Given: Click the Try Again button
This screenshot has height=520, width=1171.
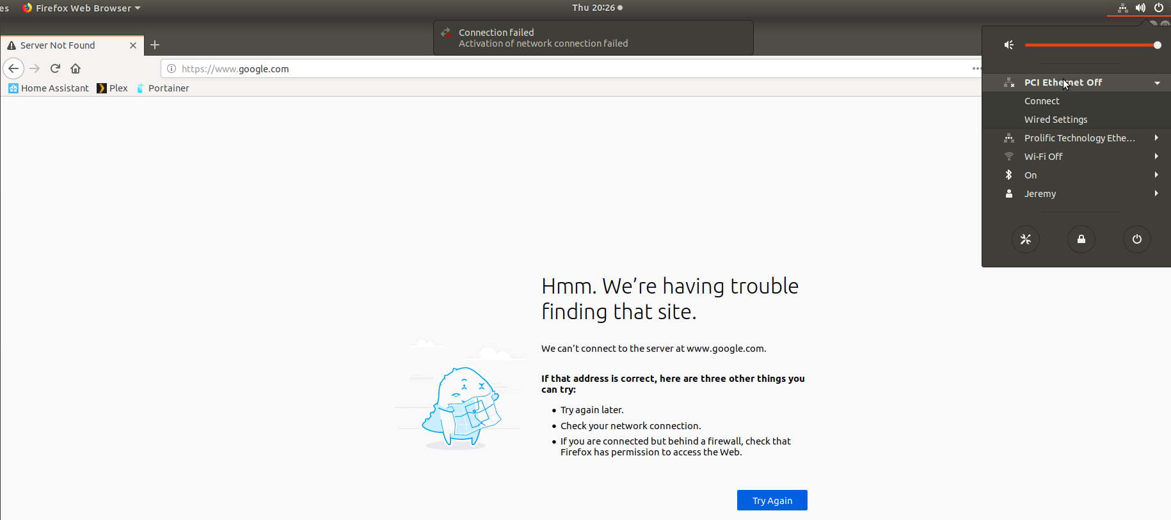Looking at the screenshot, I should [x=772, y=500].
